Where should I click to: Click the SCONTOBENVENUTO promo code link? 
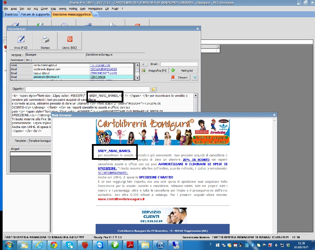pos(113,173)
